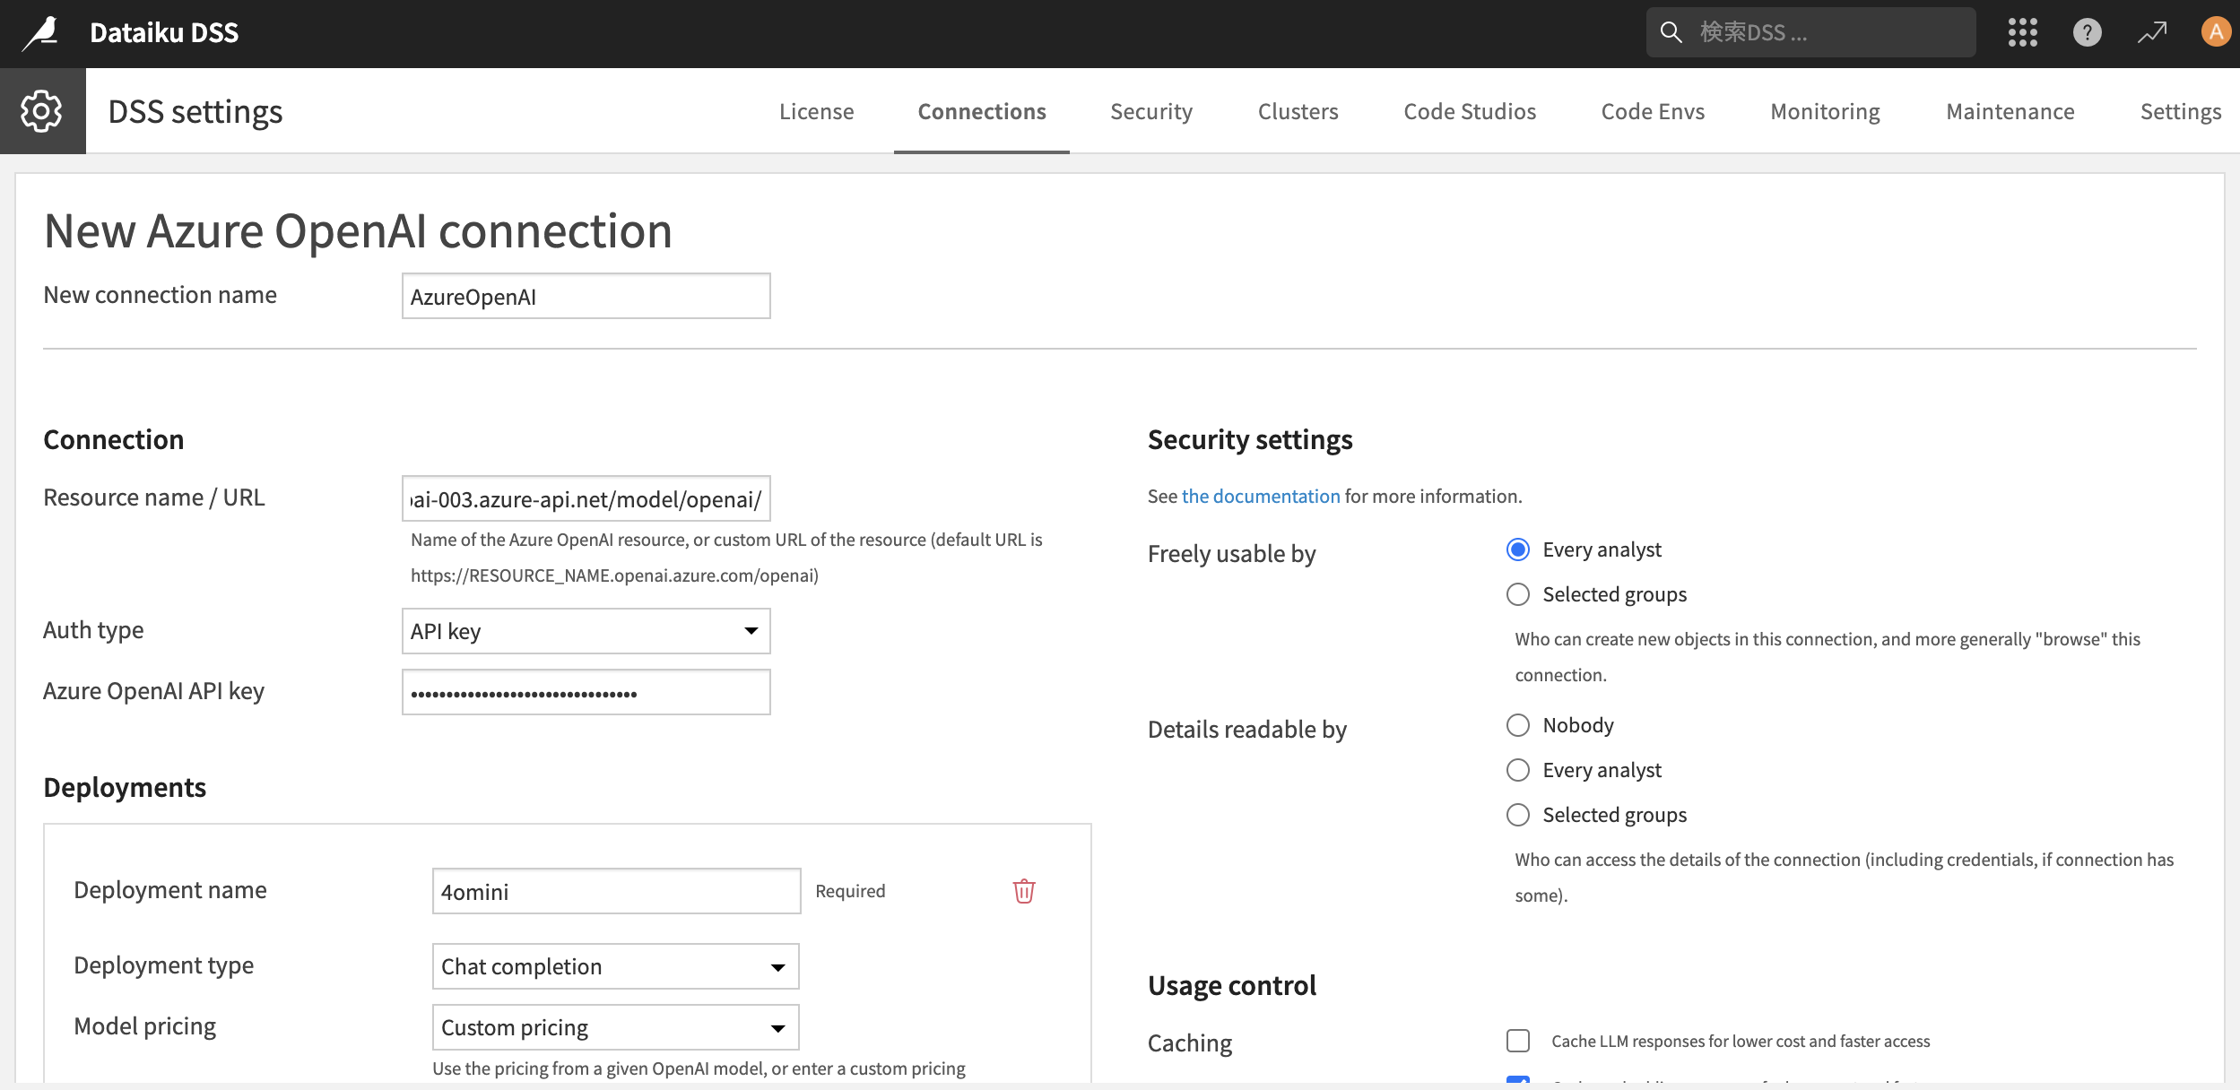
Task: Click the Deployment name input field
Action: (615, 891)
